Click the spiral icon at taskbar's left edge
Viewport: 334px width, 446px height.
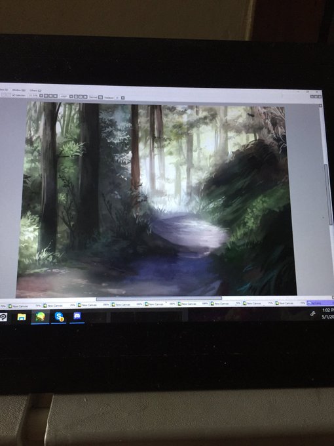click(3, 317)
